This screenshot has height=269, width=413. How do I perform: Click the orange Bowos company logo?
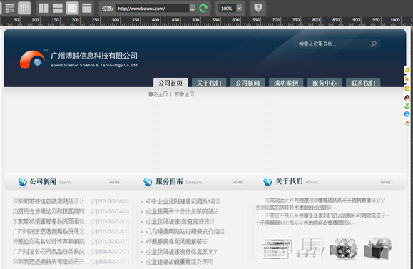32,60
